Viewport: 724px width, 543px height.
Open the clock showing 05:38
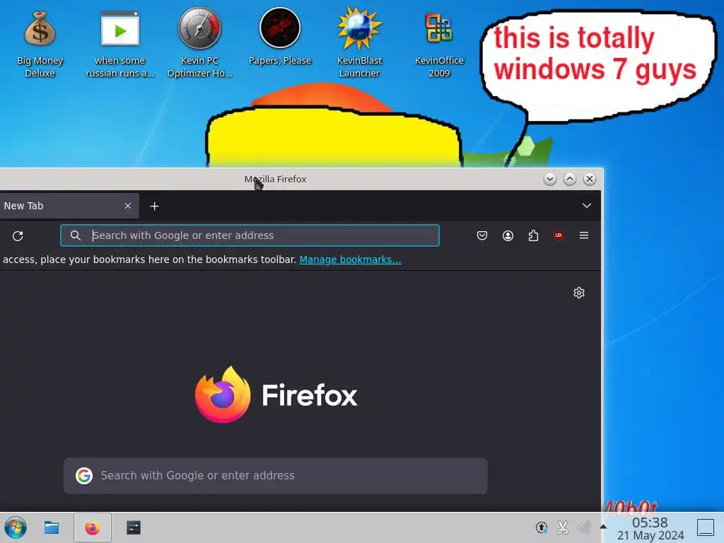click(650, 529)
